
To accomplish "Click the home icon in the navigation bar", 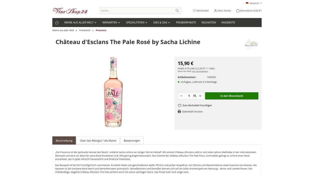I will 57,23.
